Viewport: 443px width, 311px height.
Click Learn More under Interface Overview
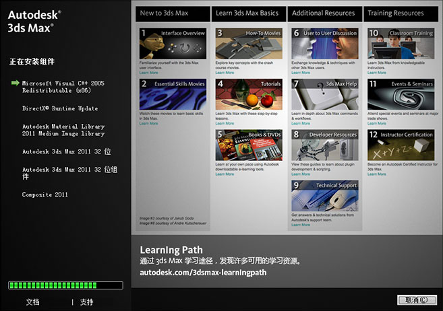click(x=148, y=73)
